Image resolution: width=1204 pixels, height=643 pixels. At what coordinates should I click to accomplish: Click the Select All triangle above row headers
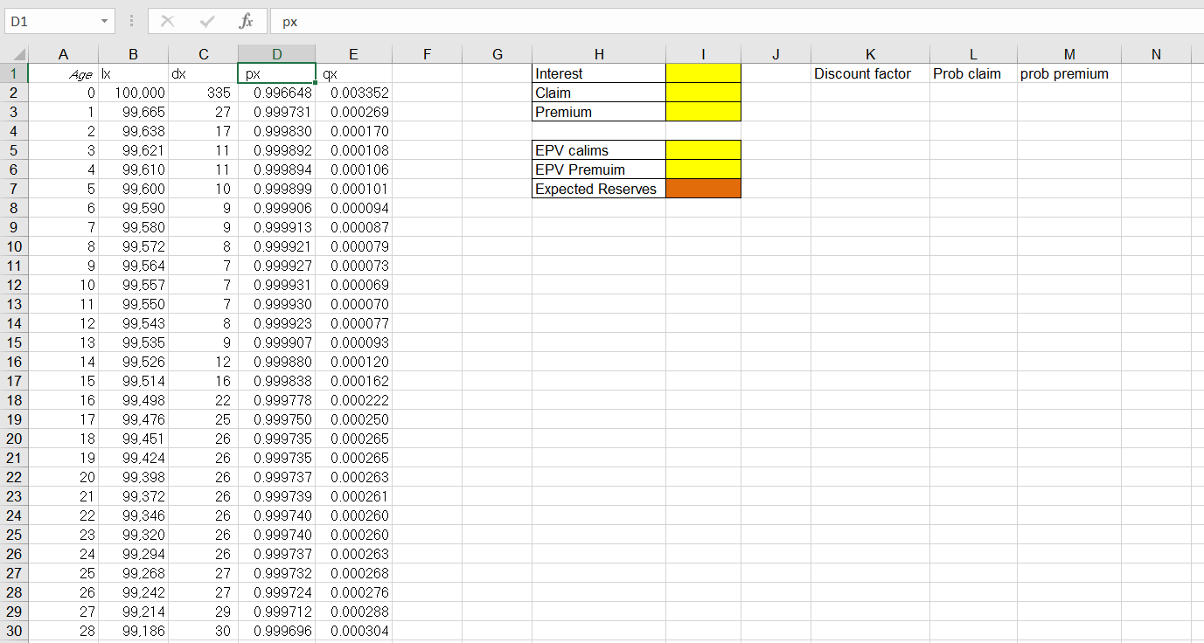point(13,53)
